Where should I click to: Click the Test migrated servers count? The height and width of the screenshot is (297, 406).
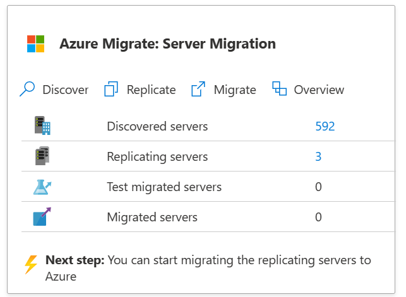(318, 187)
